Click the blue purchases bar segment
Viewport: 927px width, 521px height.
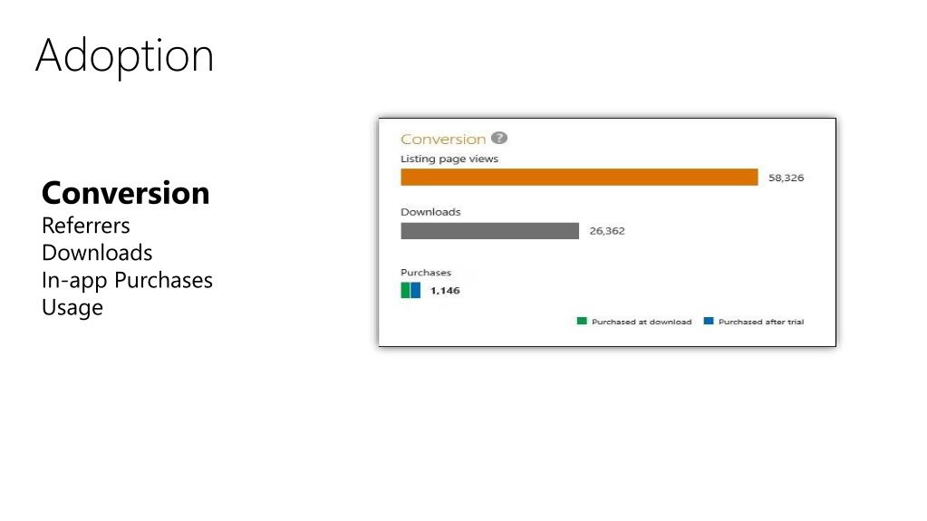[416, 290]
